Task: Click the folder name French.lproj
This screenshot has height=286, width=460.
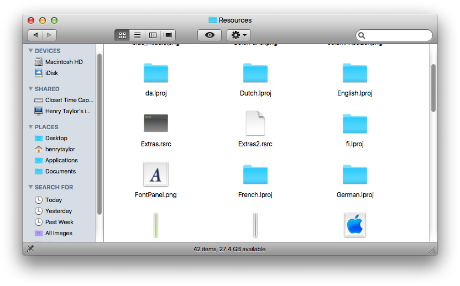Action: pos(255,195)
